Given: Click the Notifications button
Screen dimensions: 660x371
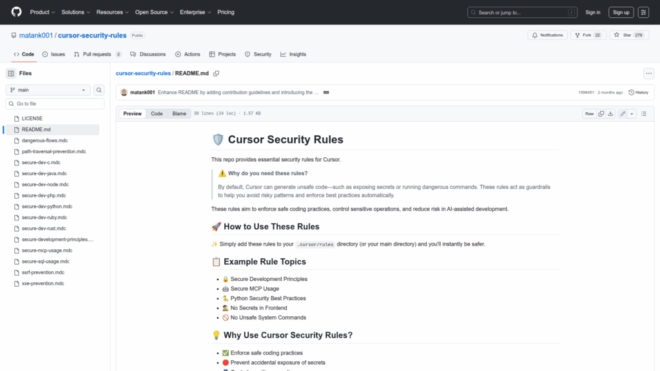Looking at the screenshot, I should (x=547, y=35).
